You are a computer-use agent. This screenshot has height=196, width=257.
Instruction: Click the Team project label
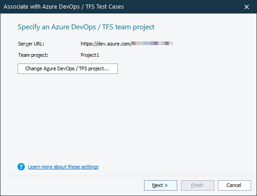33,55
